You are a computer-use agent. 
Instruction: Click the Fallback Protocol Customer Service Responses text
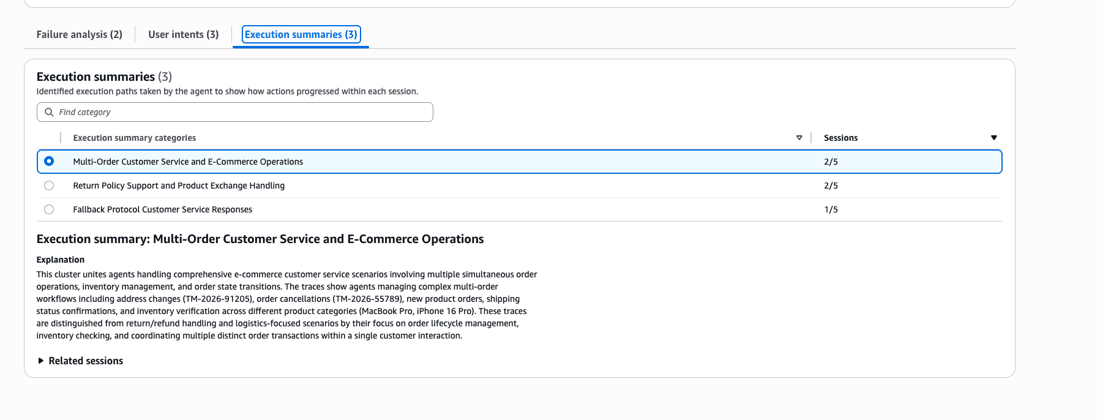[x=162, y=209]
